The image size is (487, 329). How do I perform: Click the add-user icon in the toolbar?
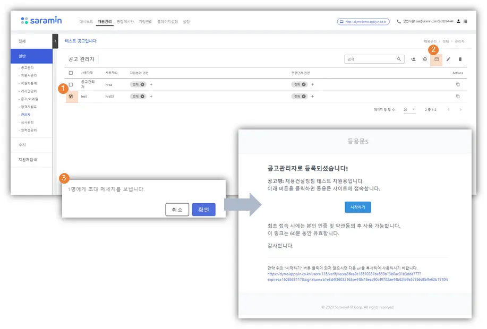(x=413, y=59)
